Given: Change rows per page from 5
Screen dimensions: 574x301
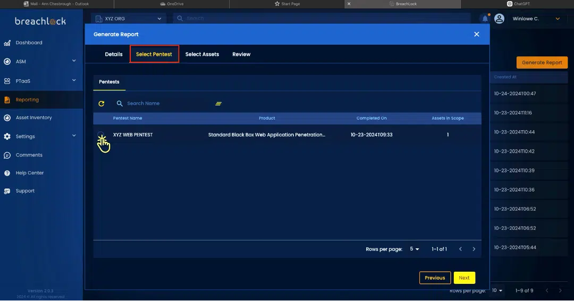Looking at the screenshot, I should tap(415, 249).
